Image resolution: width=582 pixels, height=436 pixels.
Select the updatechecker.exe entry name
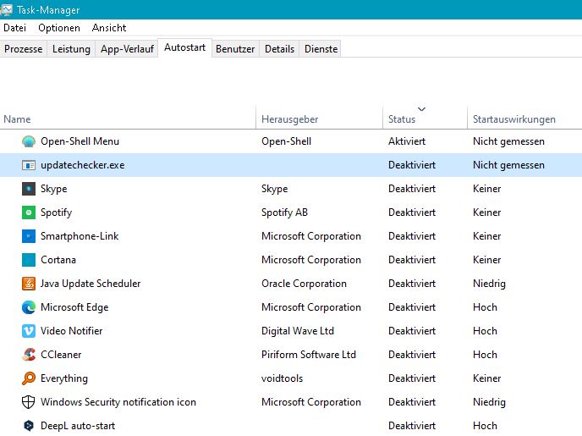(x=82, y=165)
